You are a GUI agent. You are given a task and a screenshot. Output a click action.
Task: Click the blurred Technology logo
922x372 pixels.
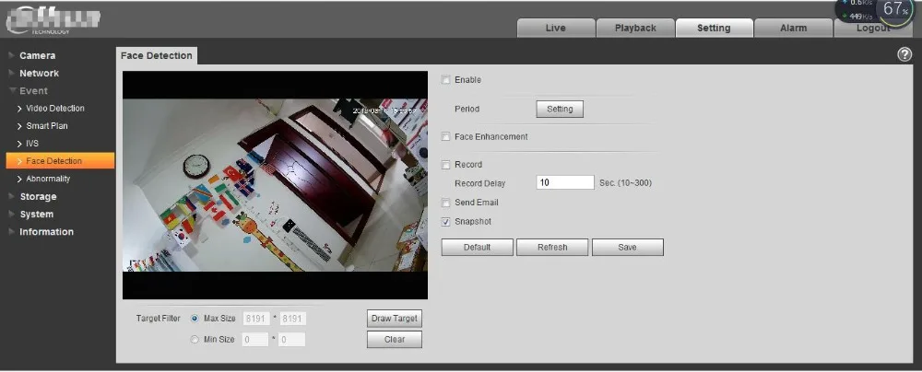point(53,20)
